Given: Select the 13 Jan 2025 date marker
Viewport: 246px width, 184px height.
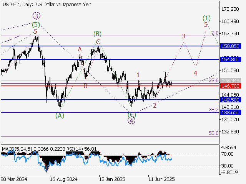Looking at the screenshot, I should tap(111, 179).
